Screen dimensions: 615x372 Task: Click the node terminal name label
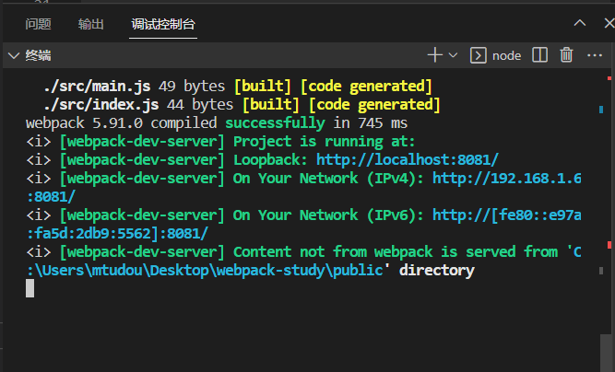point(506,55)
